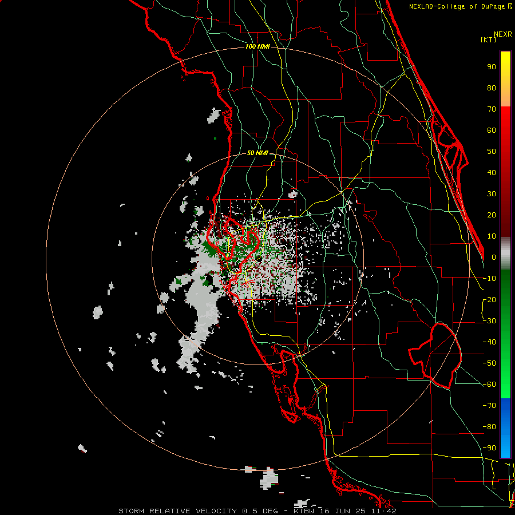Image resolution: width=515 pixels, height=515 pixels.
Task: Click the -60 knot label on the velocity scale
Action: click(489, 385)
